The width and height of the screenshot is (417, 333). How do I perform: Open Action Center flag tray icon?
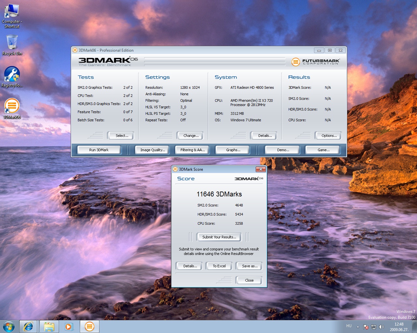(x=366, y=326)
